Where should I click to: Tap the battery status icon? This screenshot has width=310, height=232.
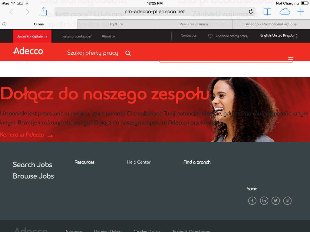pyautogui.click(x=304, y=3)
